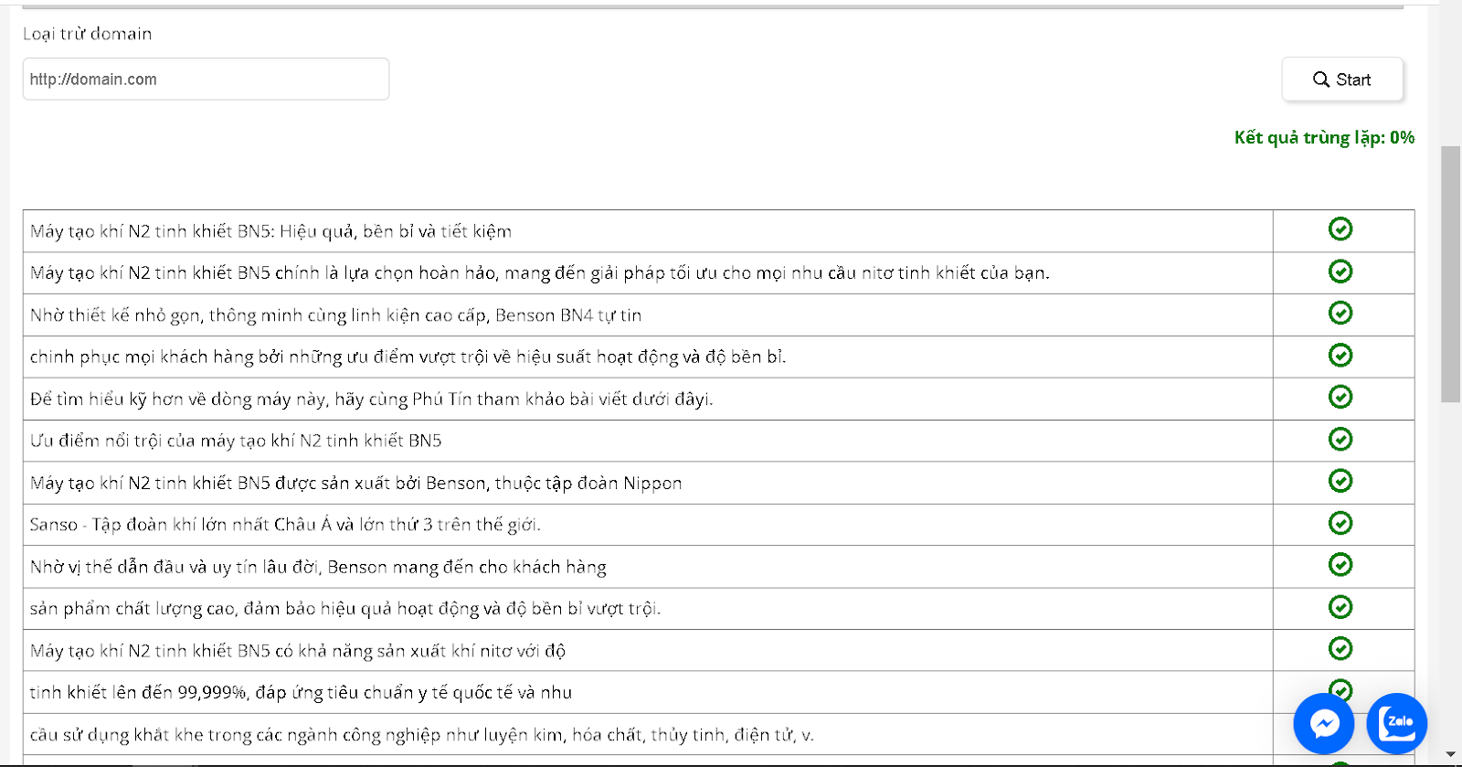Click check icon for 'chinh phục mọi khách hàng' row
Viewport: 1462px width, 767px height.
click(1340, 356)
